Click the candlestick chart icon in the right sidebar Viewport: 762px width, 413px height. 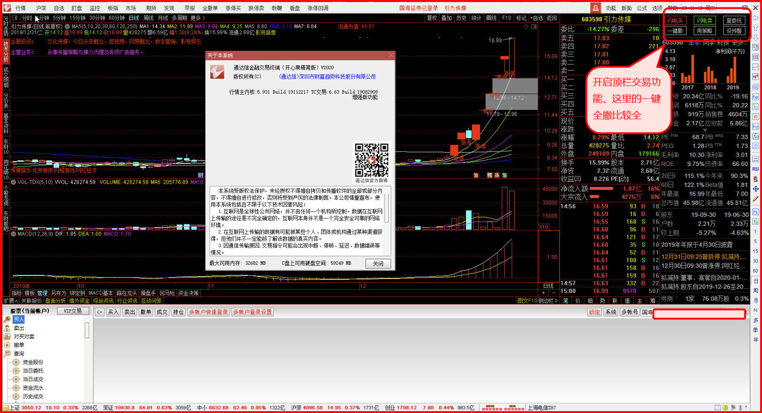pos(756,77)
